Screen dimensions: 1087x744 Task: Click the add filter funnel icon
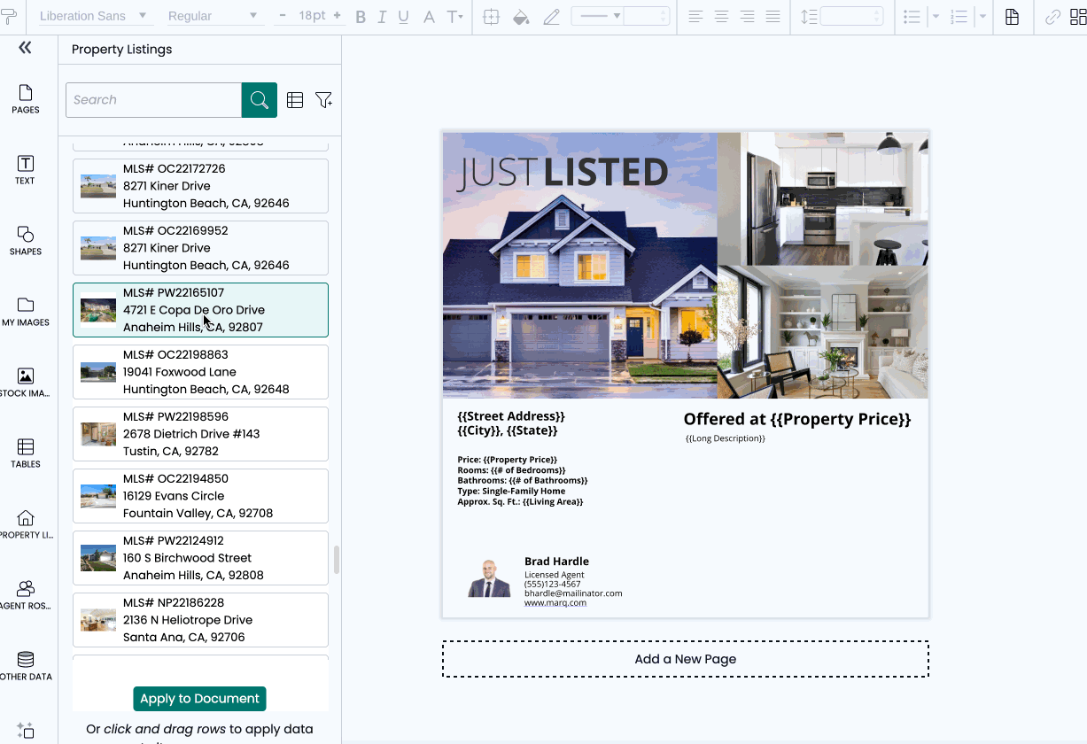[x=323, y=100]
